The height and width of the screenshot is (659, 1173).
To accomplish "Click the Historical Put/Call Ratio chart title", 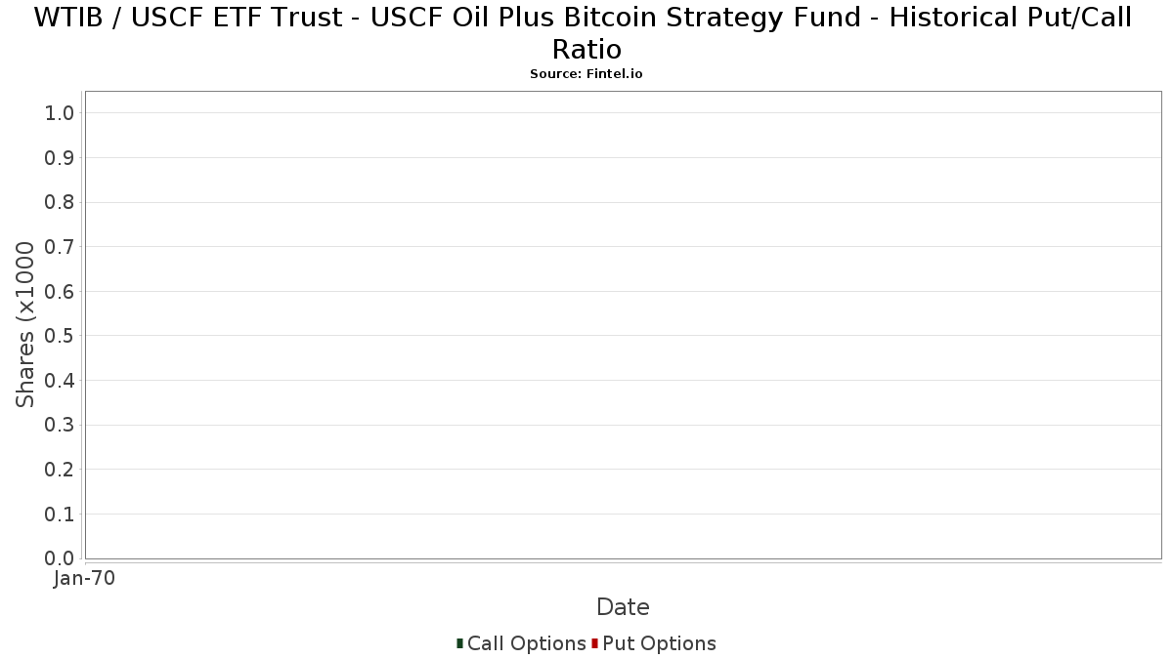I will [x=586, y=32].
